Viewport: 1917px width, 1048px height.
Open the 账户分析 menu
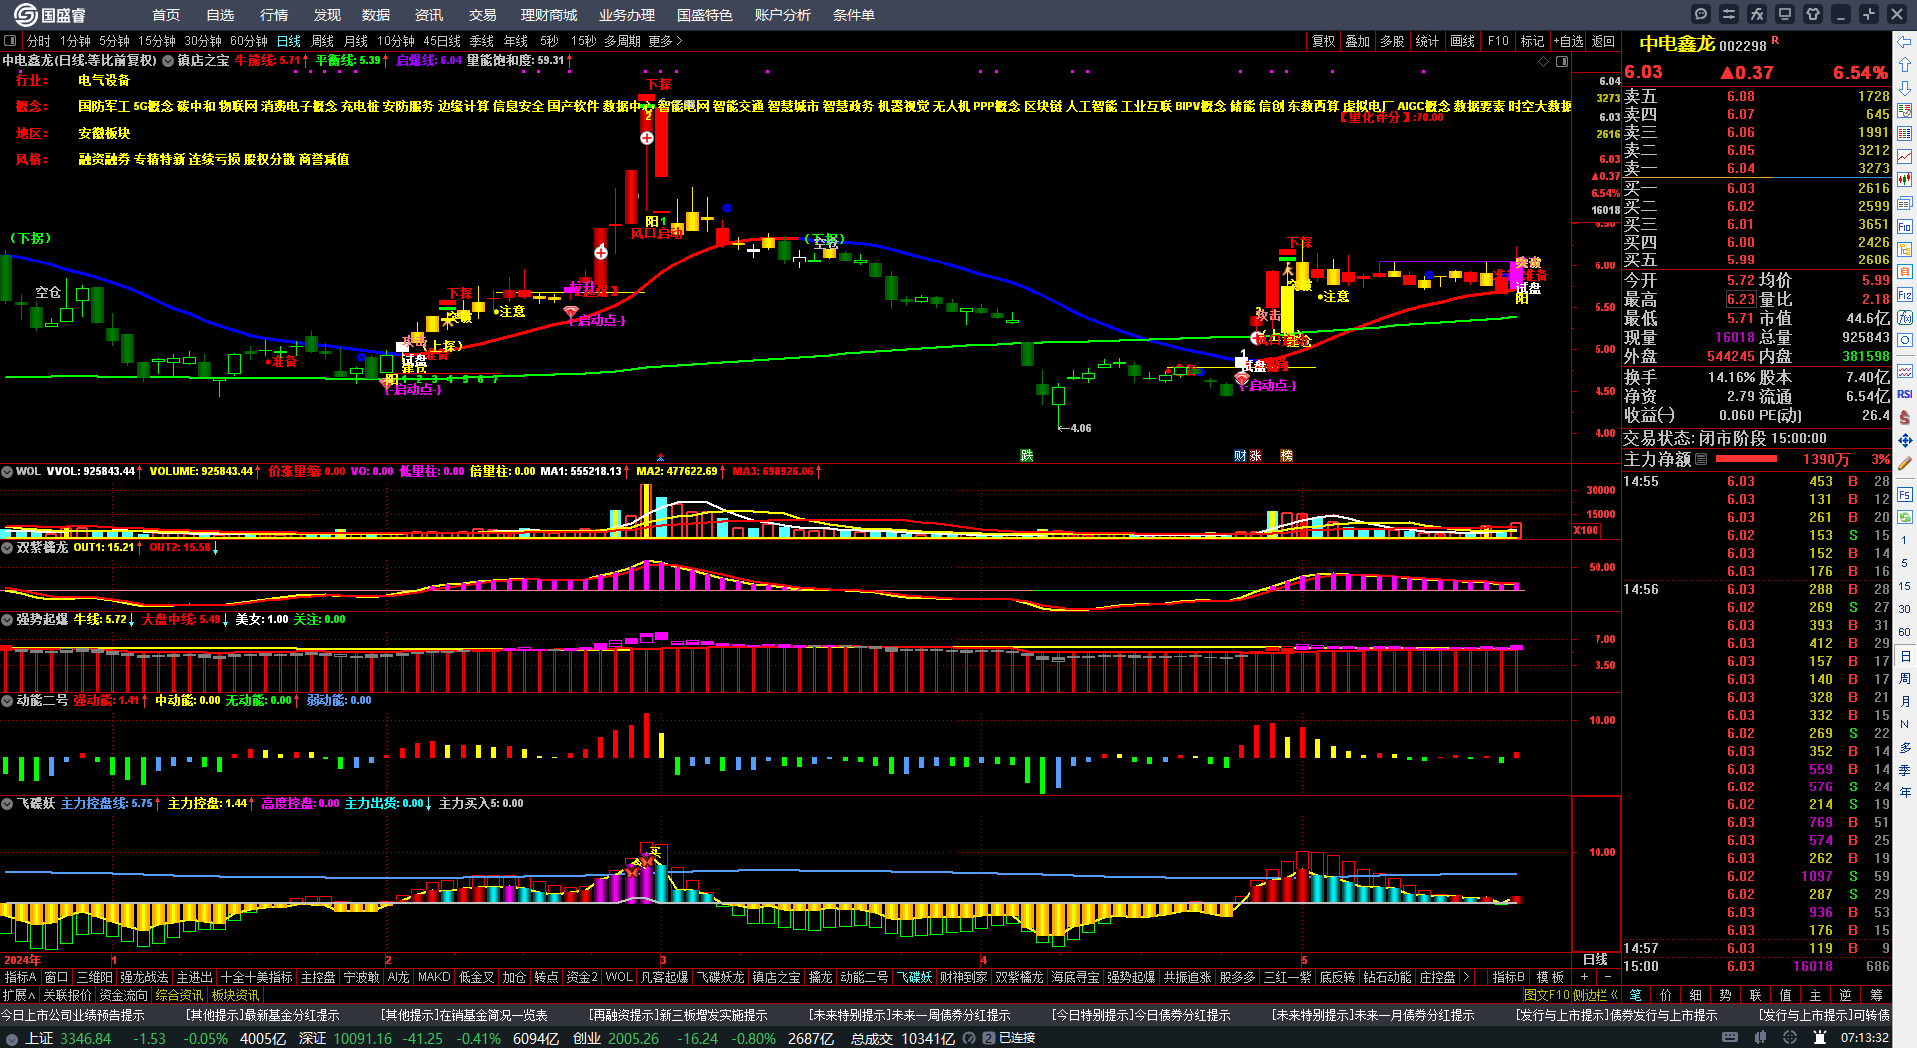tap(783, 15)
